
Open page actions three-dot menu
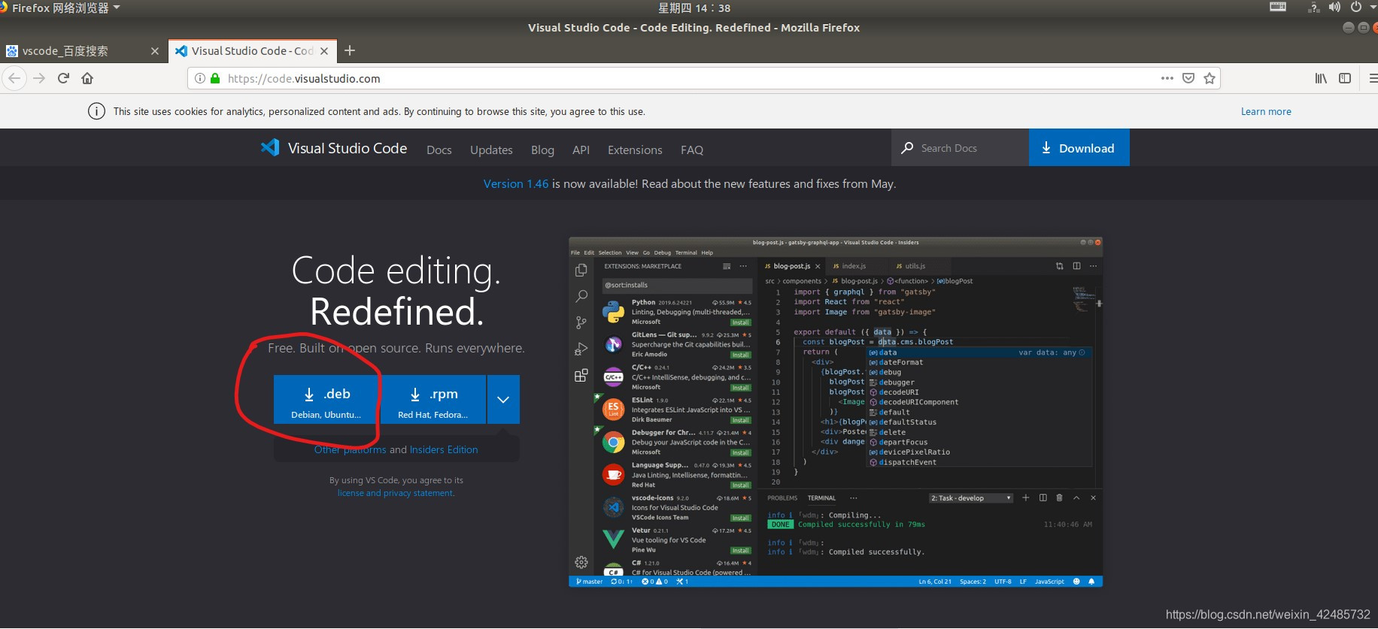(x=1167, y=78)
